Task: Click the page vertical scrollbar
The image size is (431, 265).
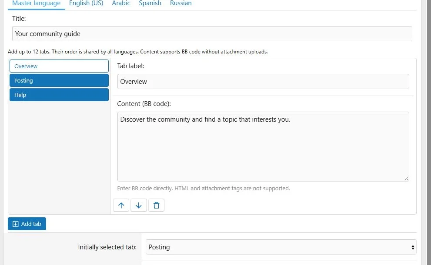Action: [428, 132]
